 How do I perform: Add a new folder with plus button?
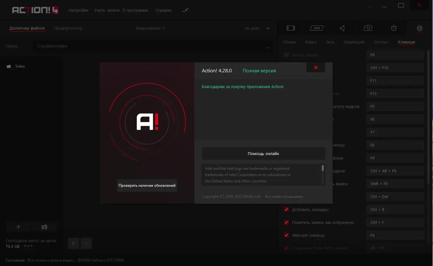(x=19, y=227)
